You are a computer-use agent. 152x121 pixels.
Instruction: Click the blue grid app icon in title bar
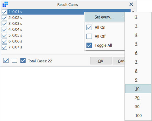point(5,4)
